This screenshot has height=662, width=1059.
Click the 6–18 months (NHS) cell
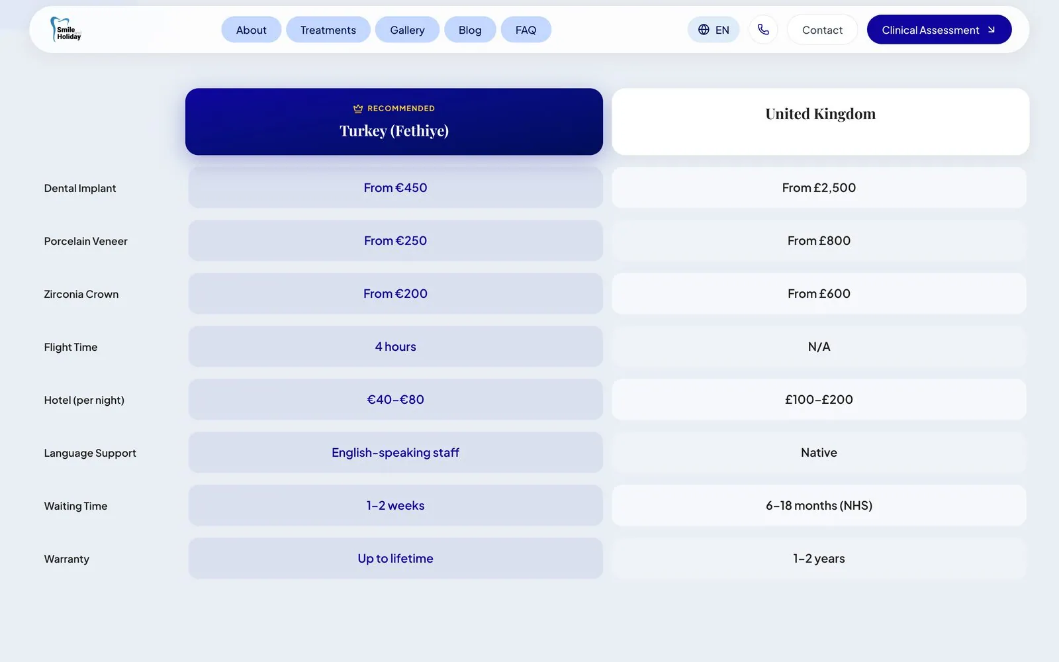point(819,505)
